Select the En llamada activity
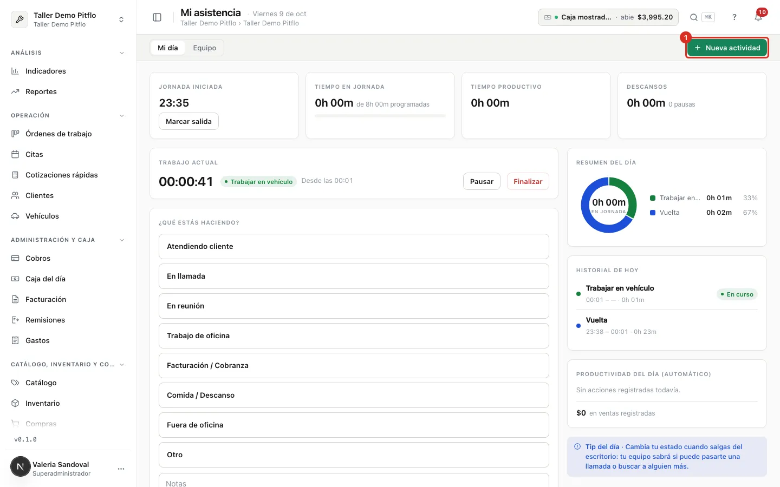The image size is (780, 487). click(354, 276)
